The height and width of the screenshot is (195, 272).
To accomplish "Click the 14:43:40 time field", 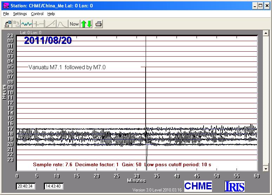I will click(53, 186).
